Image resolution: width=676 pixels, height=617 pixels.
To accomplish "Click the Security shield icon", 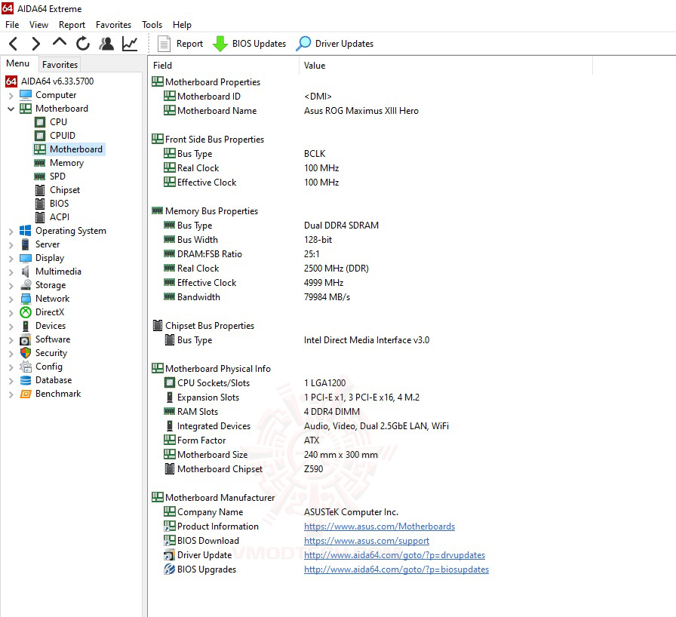I will point(26,353).
